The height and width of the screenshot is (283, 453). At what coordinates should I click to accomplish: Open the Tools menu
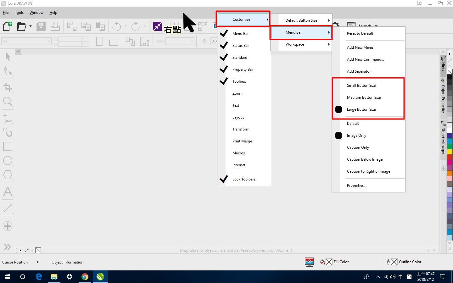click(19, 13)
